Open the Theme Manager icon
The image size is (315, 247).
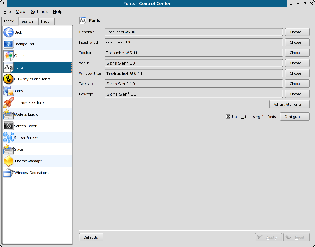click(x=8, y=161)
